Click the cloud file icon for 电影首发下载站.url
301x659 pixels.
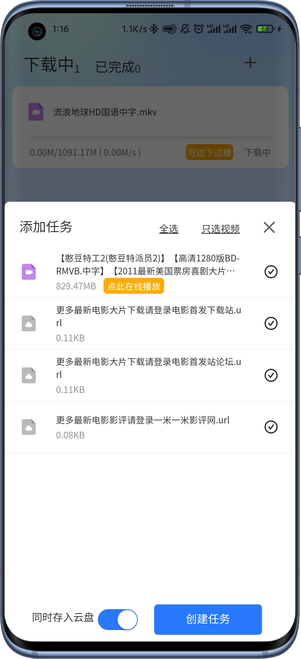tap(29, 323)
